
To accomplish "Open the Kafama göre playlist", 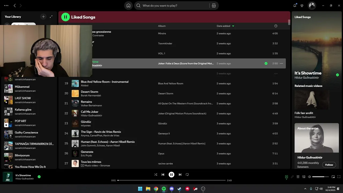I will [x=29, y=112].
